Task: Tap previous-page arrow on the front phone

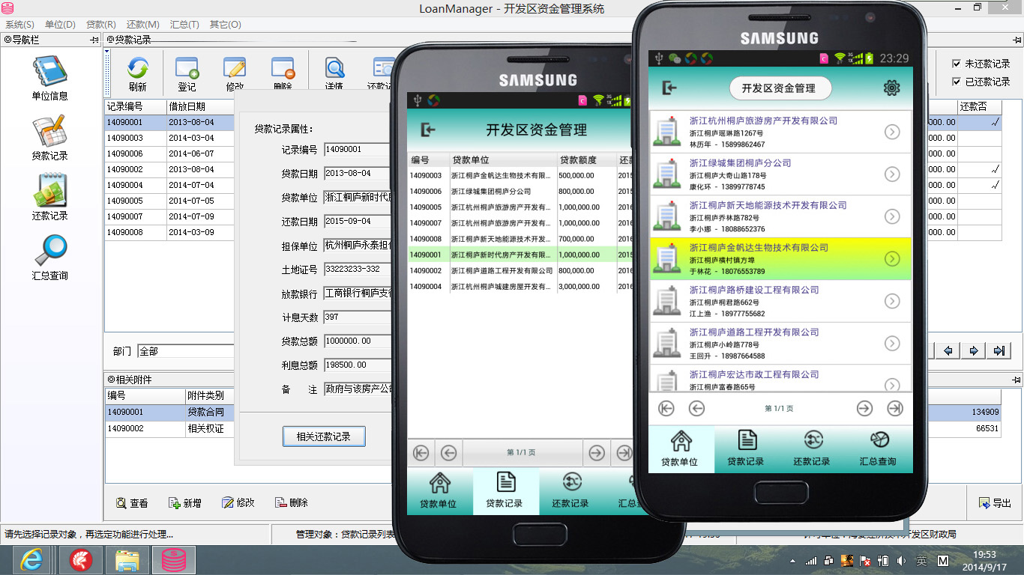Action: click(697, 408)
